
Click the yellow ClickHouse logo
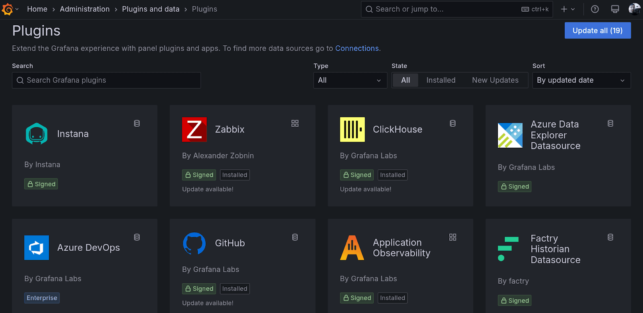click(352, 129)
